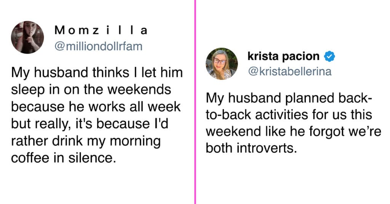Viewport: 390px width, 204px height.
Task: Open the @milliondollrfam handle link
Action: pyautogui.click(x=99, y=46)
